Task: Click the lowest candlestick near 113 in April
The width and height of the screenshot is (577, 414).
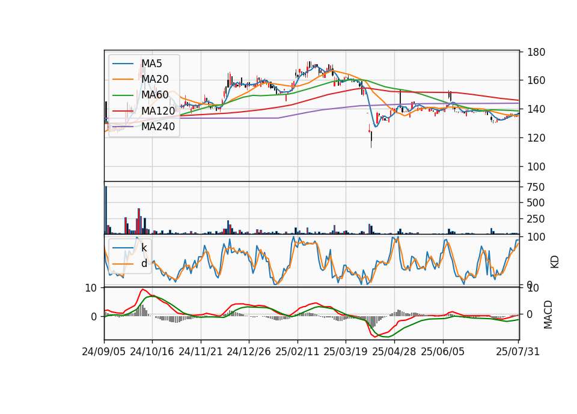Action: pos(371,139)
